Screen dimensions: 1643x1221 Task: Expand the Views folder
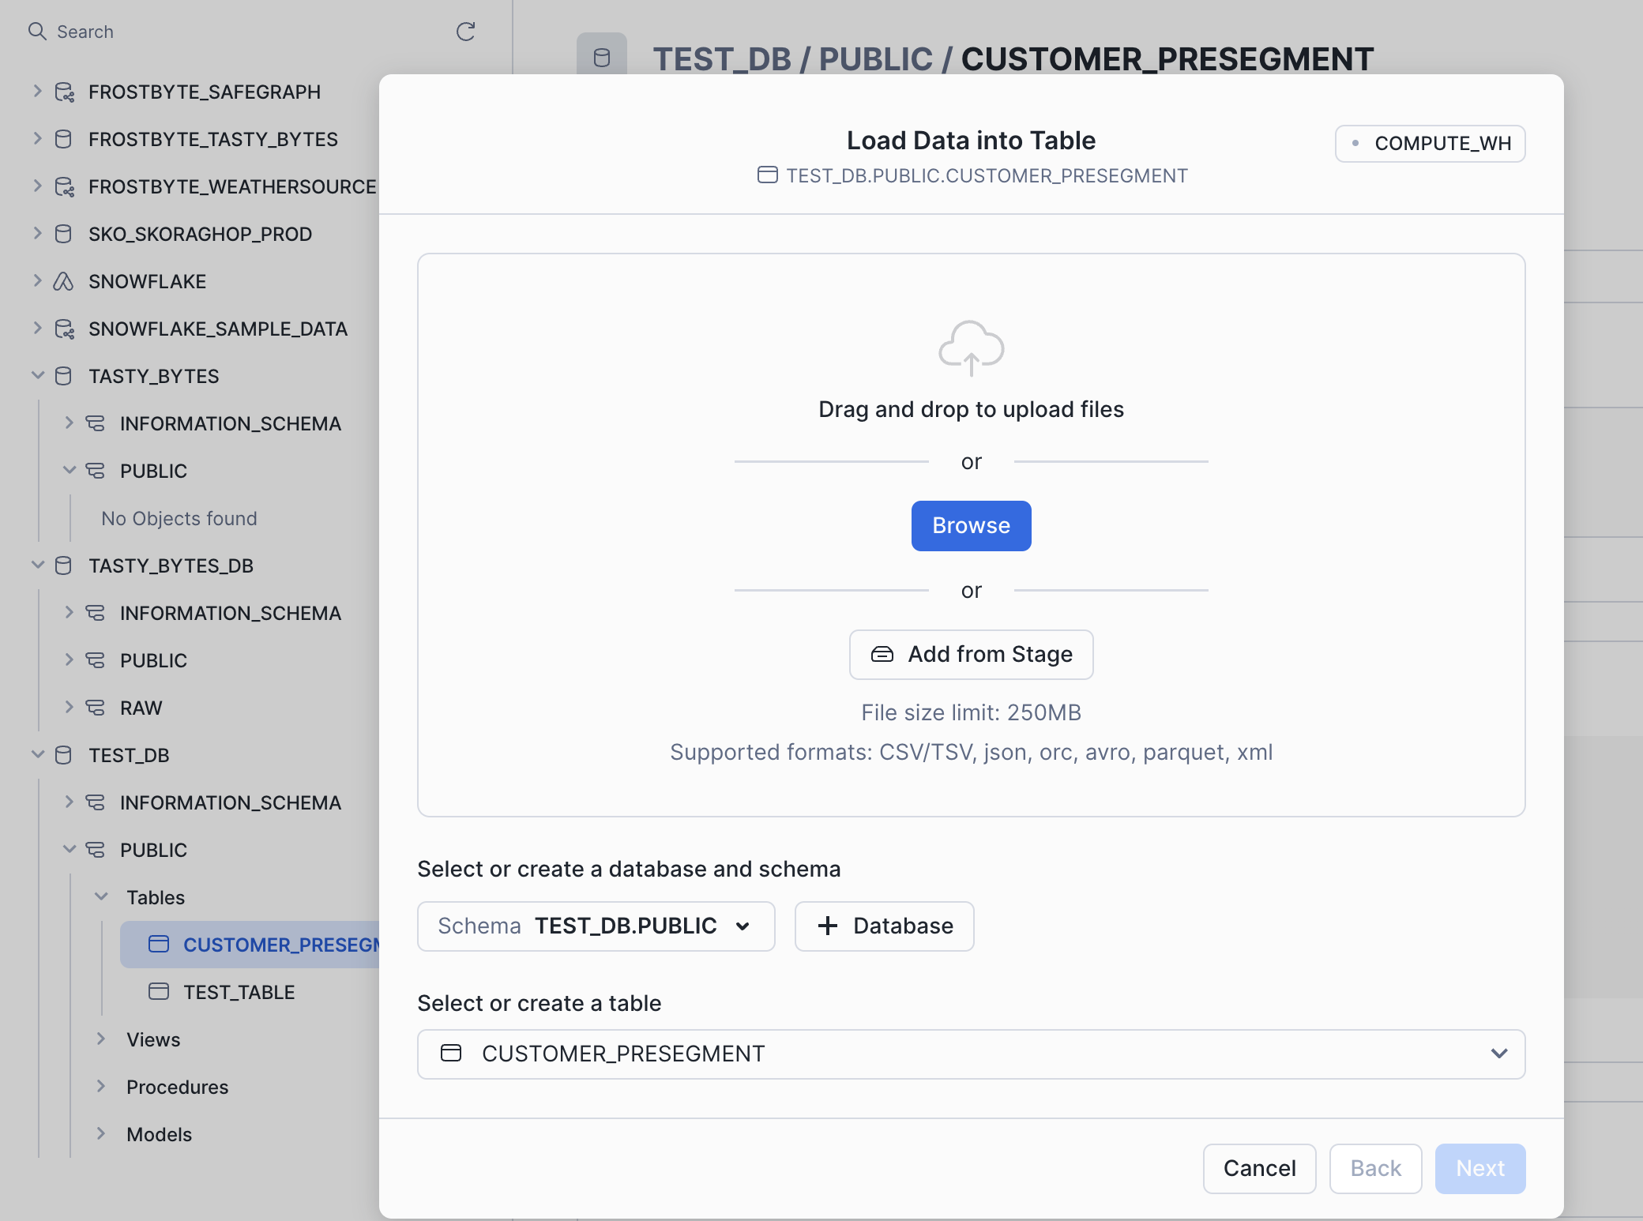pos(101,1039)
